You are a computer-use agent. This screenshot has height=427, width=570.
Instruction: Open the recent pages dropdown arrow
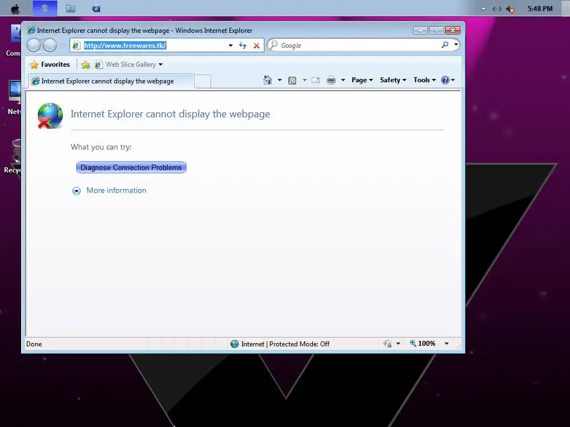click(62, 46)
